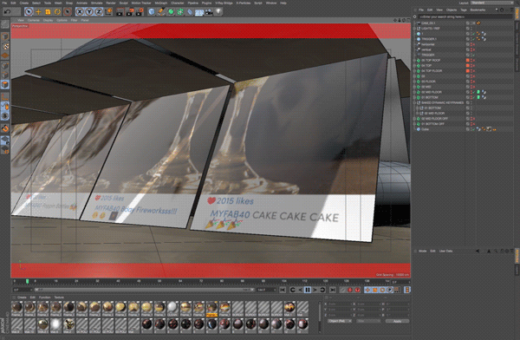
Task: Toggle the Y axis lock
Action: pos(89,12)
